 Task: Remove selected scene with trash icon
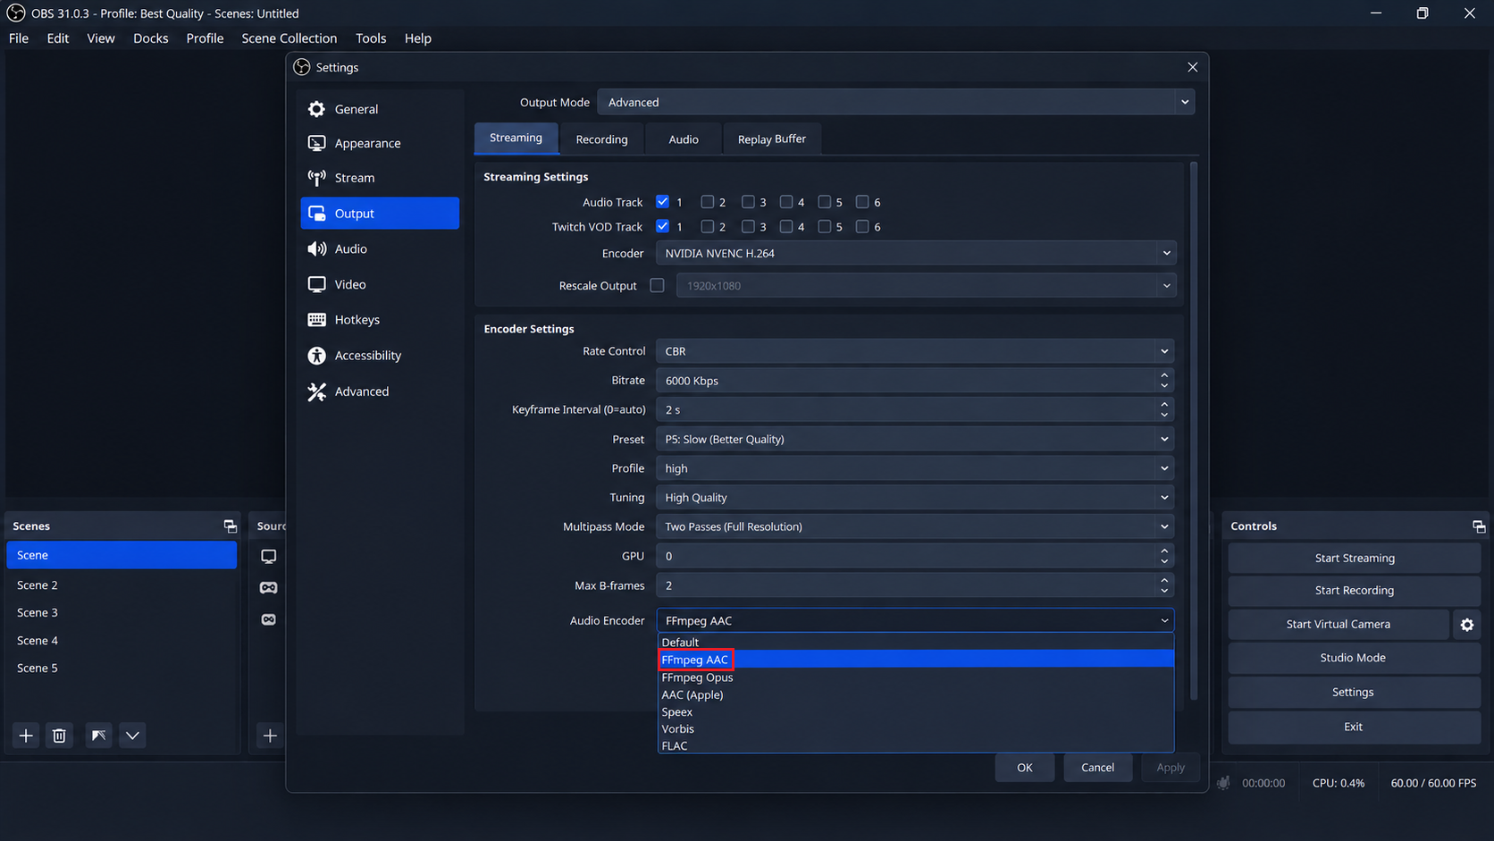(59, 736)
